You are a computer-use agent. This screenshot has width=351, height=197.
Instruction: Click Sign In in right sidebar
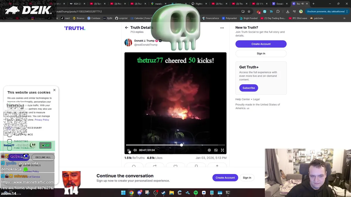pos(261,53)
